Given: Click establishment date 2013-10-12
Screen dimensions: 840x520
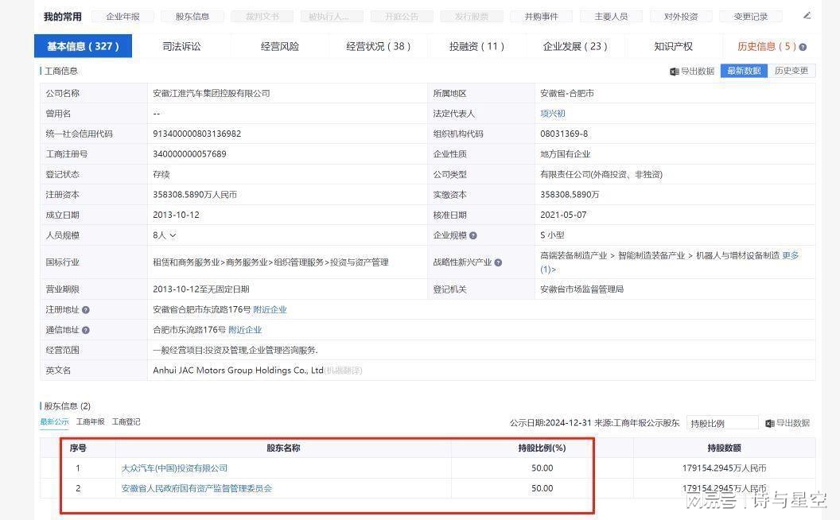Looking at the screenshot, I should [x=176, y=215].
